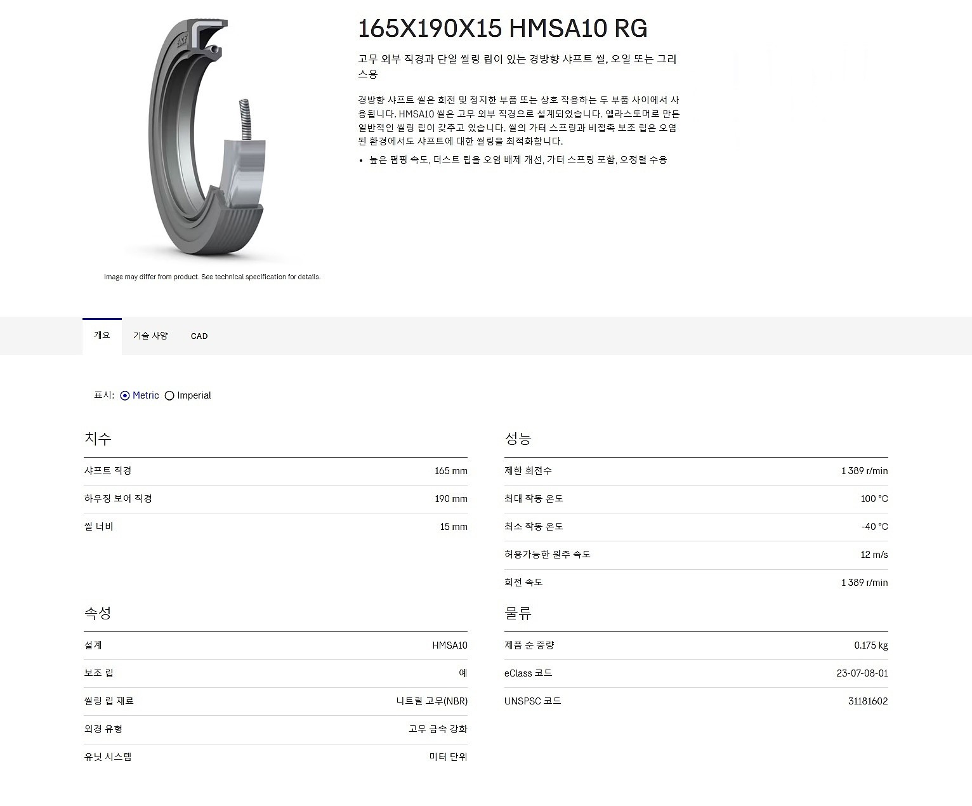972x806 pixels.
Task: Click the 최소 작동 온도 value -40 °C
Action: point(874,527)
